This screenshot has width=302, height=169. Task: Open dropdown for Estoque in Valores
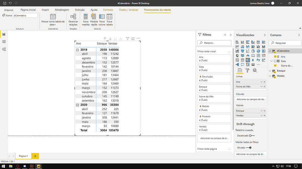[x=261, y=111]
